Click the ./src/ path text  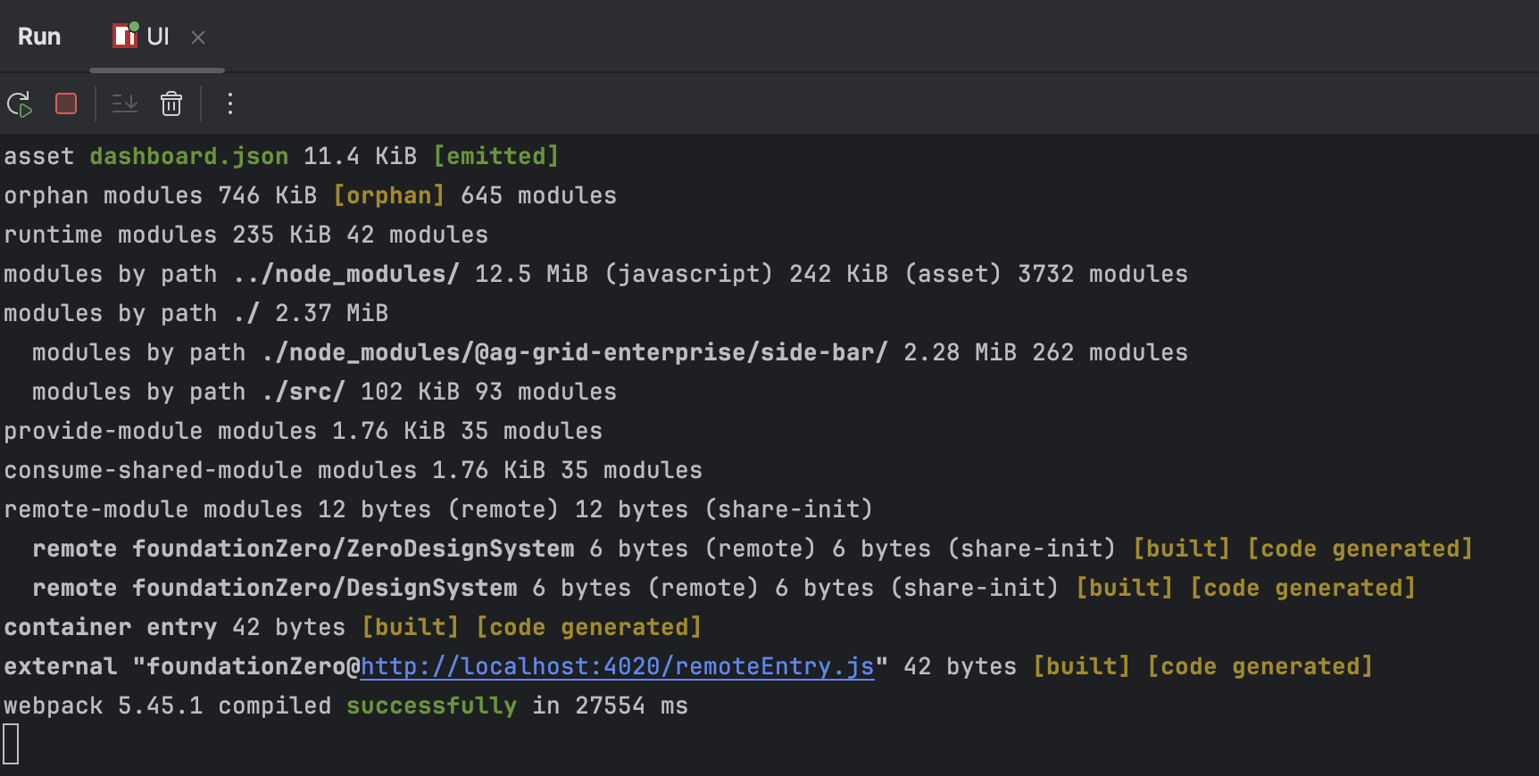point(304,392)
